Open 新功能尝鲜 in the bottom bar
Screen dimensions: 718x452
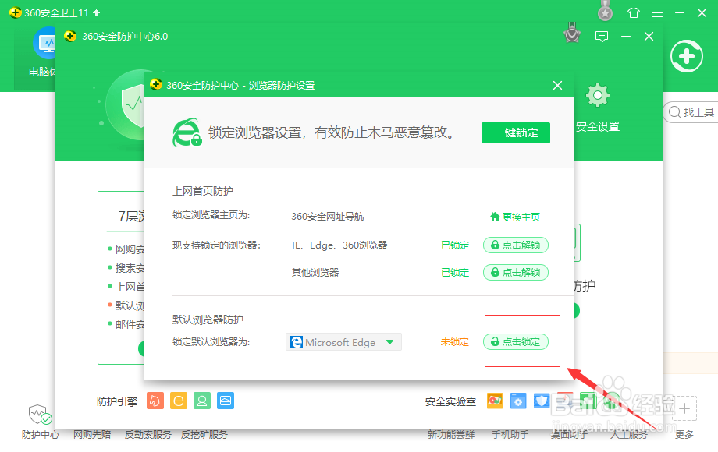(x=451, y=435)
